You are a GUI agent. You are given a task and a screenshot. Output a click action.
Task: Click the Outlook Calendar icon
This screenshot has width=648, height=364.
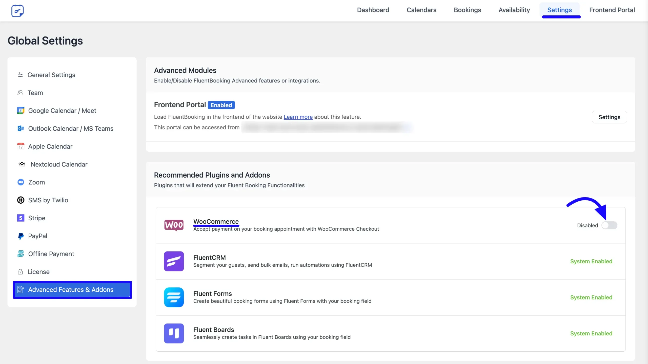point(21,129)
